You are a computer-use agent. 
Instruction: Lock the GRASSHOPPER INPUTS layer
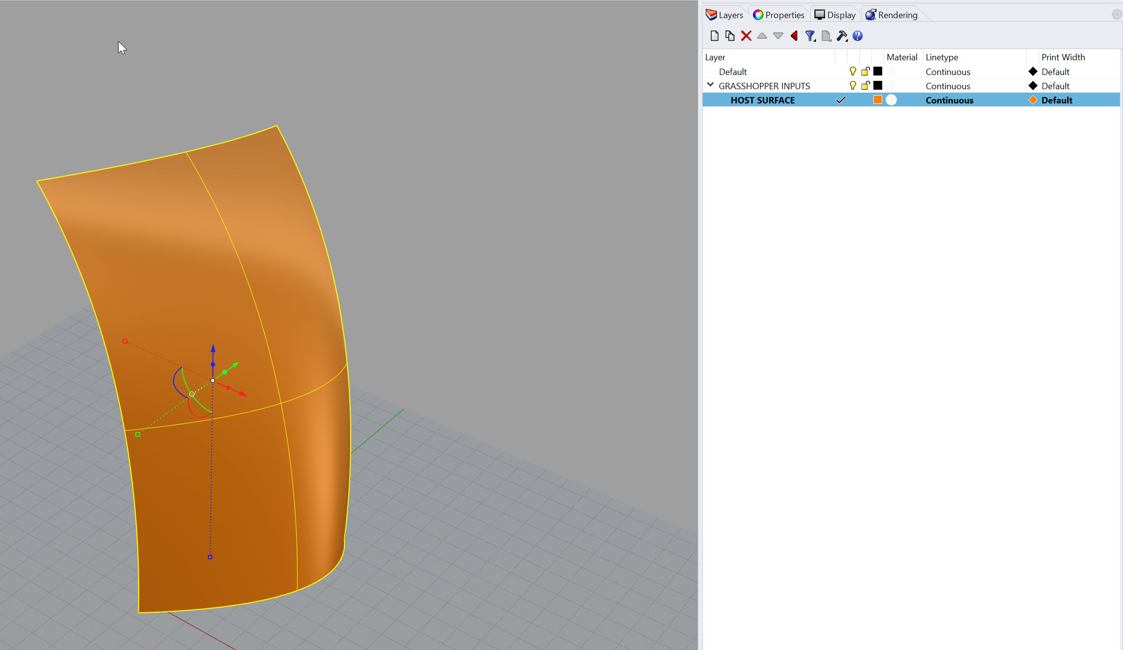tap(866, 86)
